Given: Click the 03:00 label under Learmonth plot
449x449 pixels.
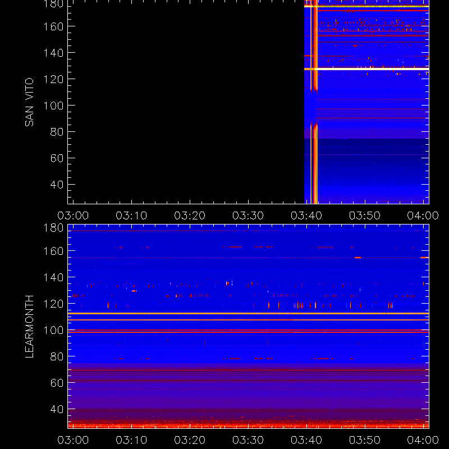Looking at the screenshot, I should tap(73, 440).
